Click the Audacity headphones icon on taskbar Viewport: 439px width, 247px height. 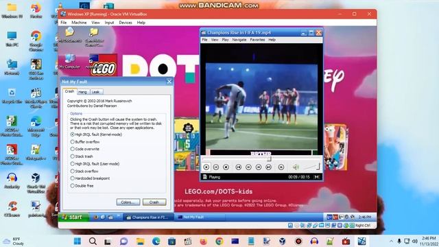tap(314, 241)
